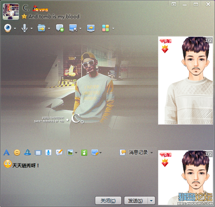Open the send button options arrow

pyautogui.click(x=151, y=201)
